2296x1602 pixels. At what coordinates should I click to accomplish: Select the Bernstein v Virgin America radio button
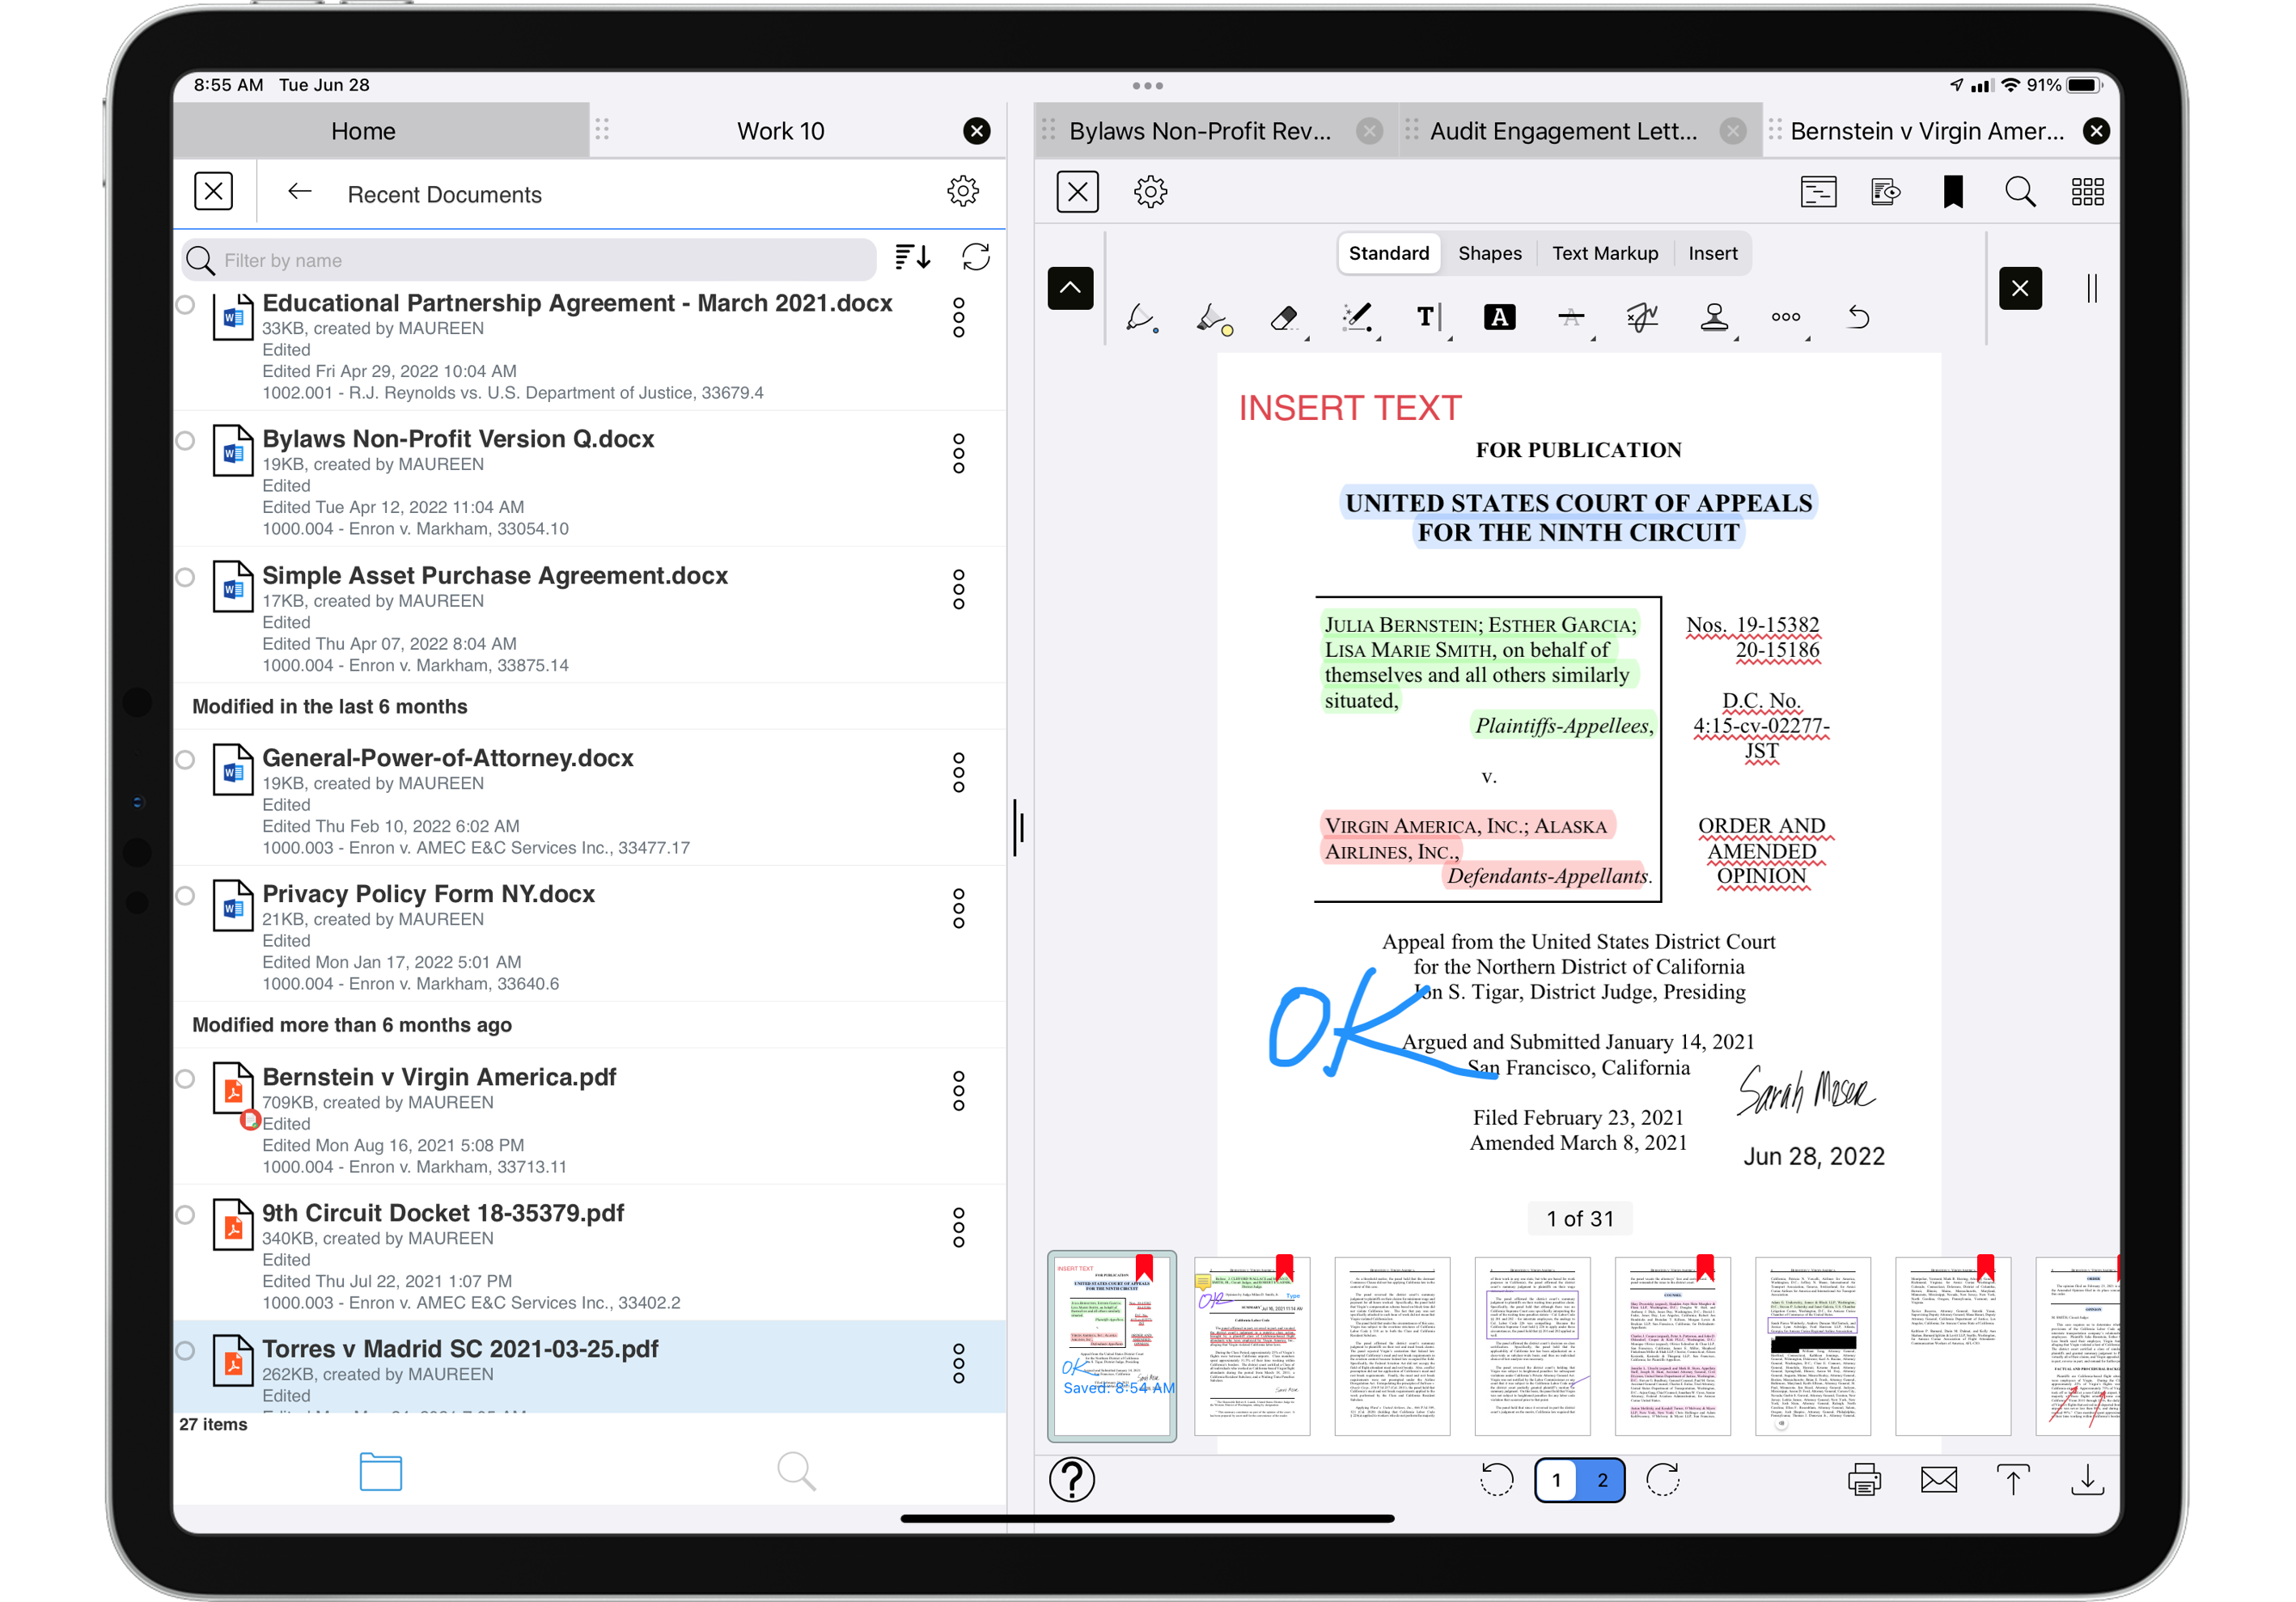[186, 1079]
